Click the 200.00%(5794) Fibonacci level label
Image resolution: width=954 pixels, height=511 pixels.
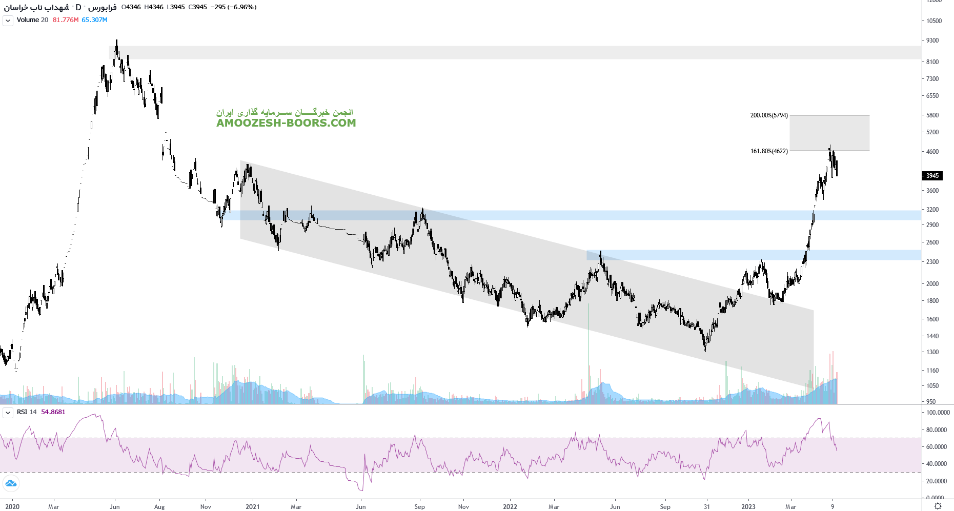[x=769, y=115]
